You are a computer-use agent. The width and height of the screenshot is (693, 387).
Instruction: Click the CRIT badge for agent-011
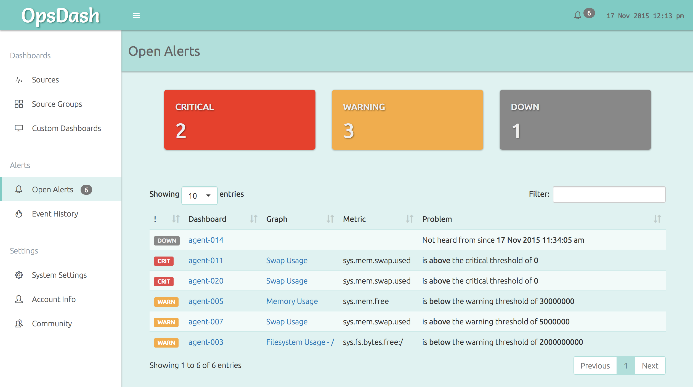coord(164,261)
